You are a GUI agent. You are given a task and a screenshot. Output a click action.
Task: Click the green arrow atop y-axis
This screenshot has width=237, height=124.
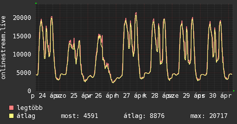36,3
